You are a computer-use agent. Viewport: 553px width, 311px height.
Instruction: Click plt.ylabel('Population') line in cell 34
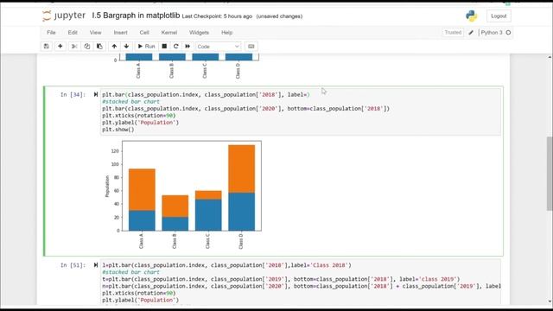141,123
